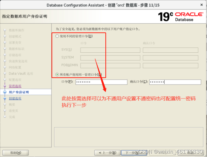207x157 pixels.
Task: Click the Oracle 19c Database logo
Action: 181,17
